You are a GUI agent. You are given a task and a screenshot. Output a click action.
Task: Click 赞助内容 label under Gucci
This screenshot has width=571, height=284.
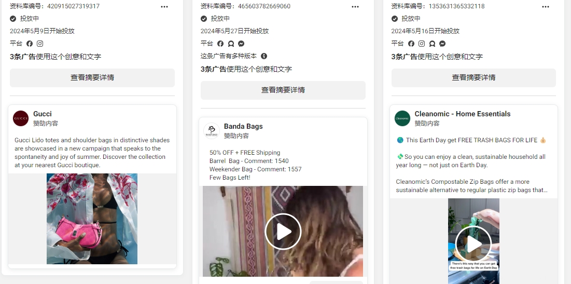click(x=46, y=124)
